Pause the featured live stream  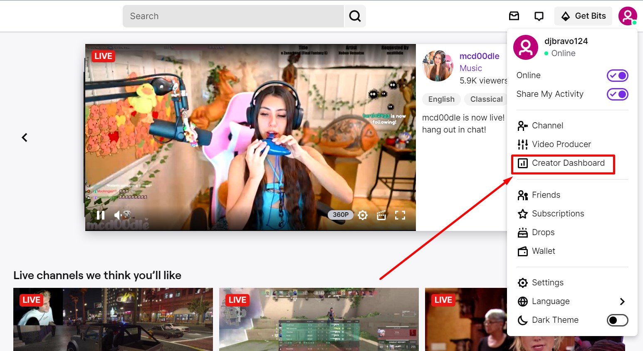(101, 215)
